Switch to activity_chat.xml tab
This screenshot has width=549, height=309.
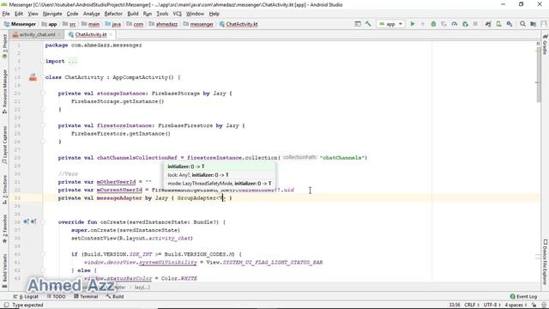click(37, 34)
